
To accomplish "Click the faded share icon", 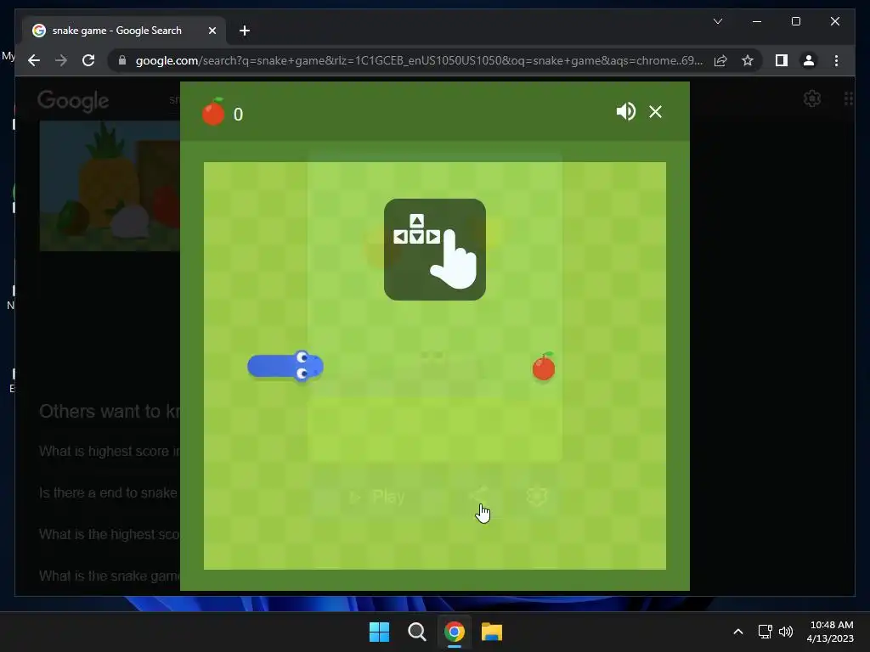I will [x=478, y=496].
